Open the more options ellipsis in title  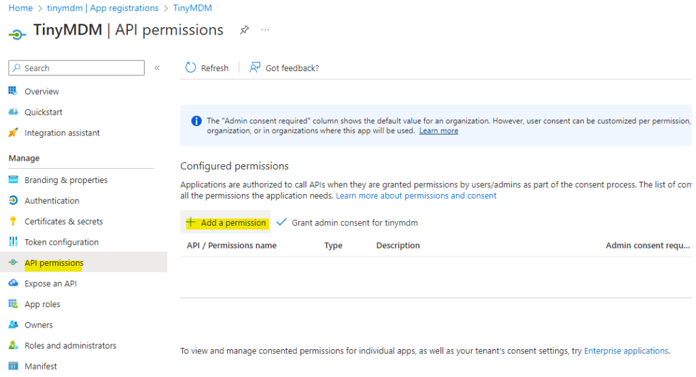[265, 30]
